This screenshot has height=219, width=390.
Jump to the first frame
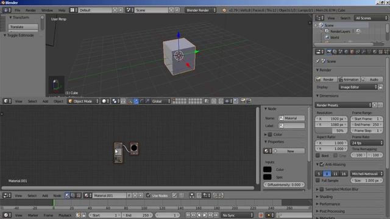pos(188,215)
